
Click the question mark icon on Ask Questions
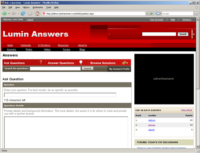41,62
